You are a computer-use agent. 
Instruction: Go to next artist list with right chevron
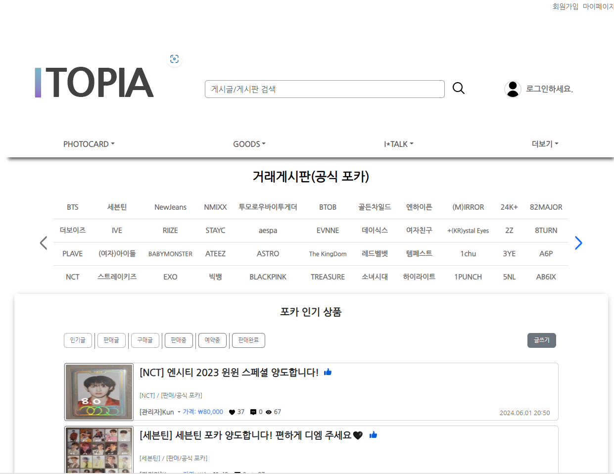(x=578, y=243)
